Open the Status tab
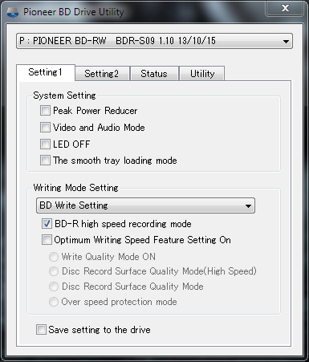This screenshot has width=309, height=362. (x=154, y=73)
